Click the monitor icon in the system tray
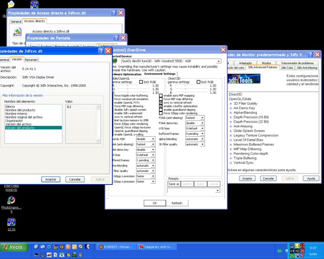This screenshot has height=259, width=324. tap(292, 246)
